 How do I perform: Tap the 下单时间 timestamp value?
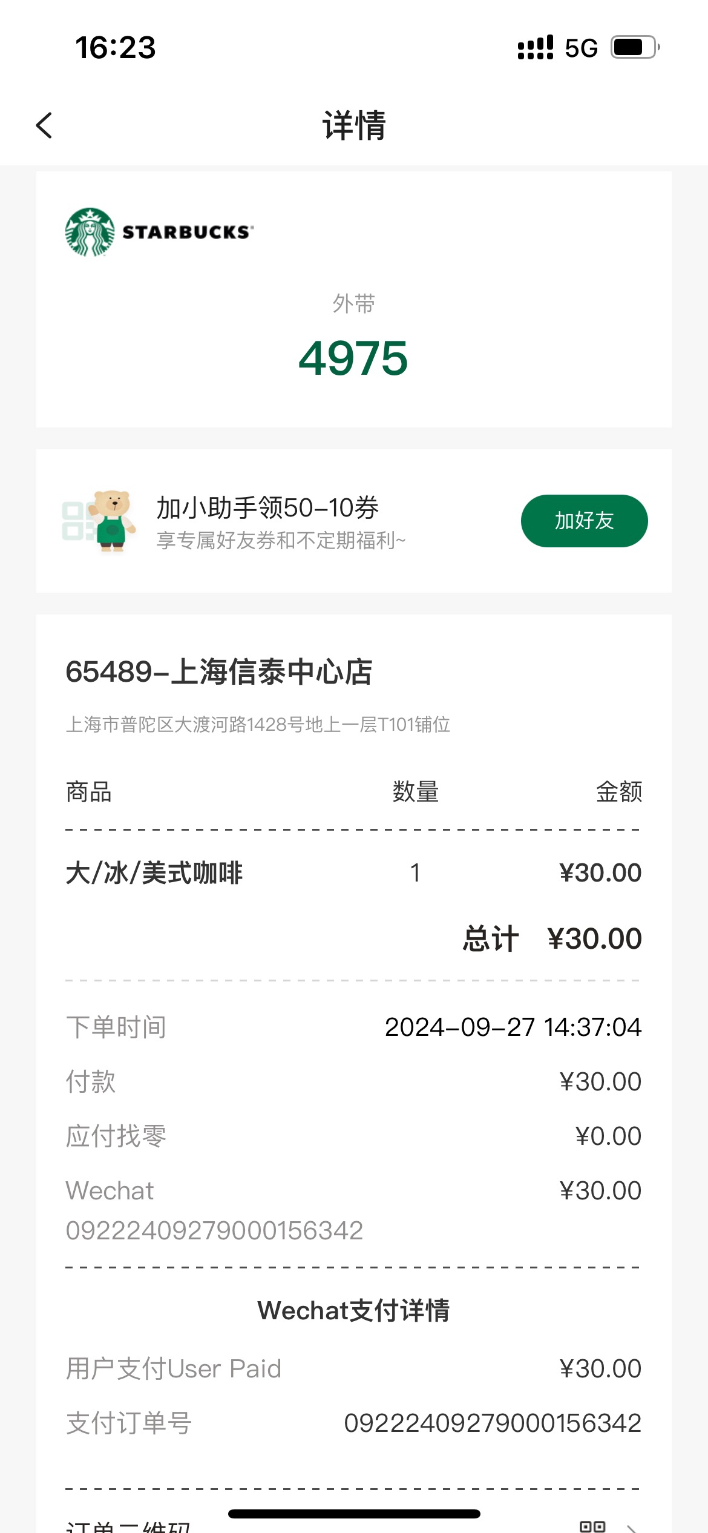(x=513, y=1027)
